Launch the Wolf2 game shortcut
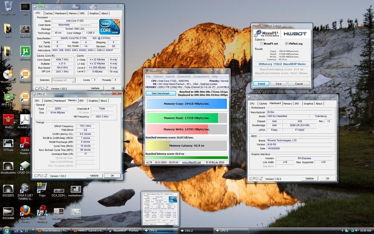The width and height of the screenshot is (374, 234). tap(8, 121)
